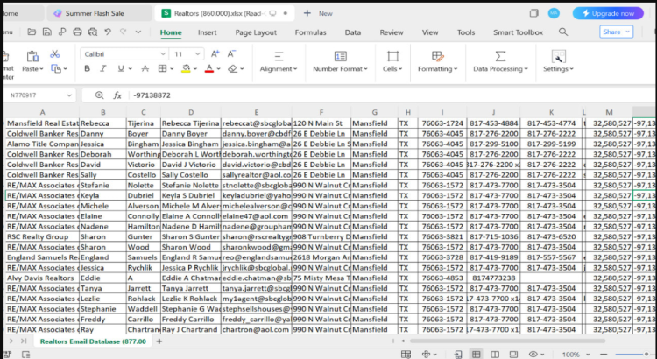Apply red font color
This screenshot has height=359, width=657.
tap(209, 68)
